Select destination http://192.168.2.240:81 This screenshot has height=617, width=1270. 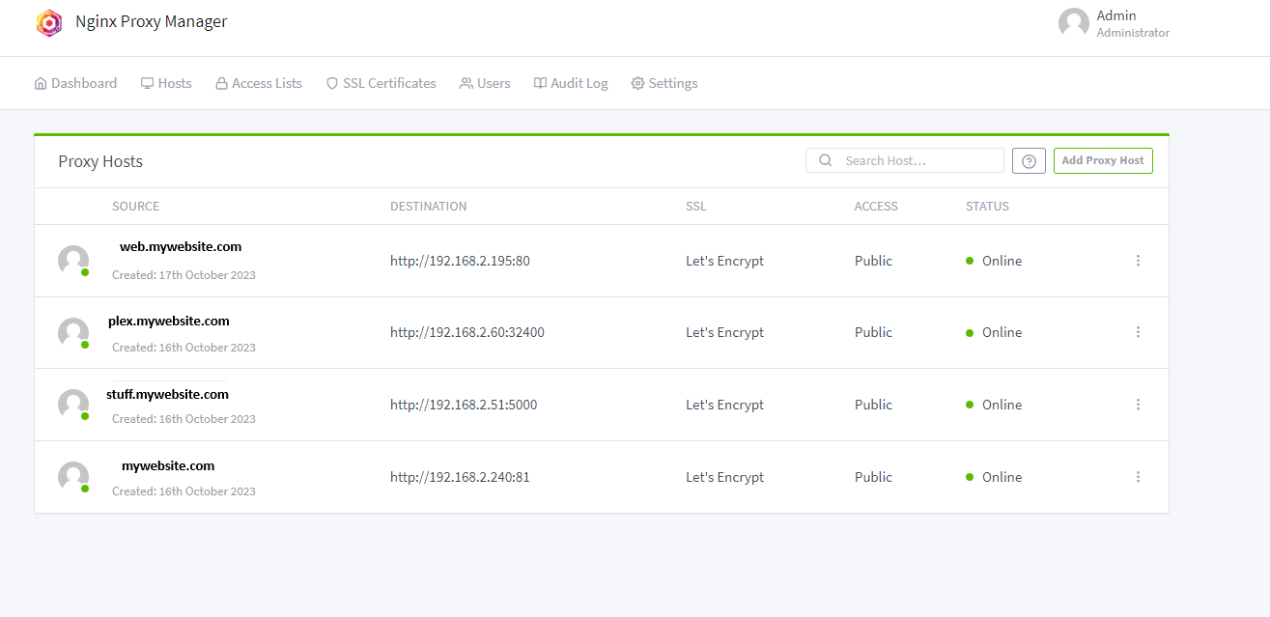coord(461,477)
